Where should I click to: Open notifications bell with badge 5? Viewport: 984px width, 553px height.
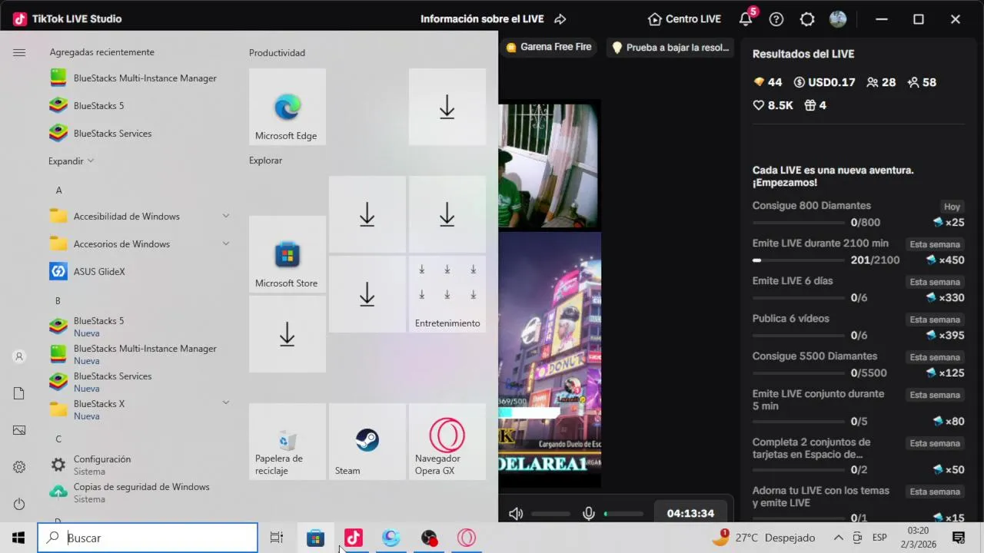746,19
